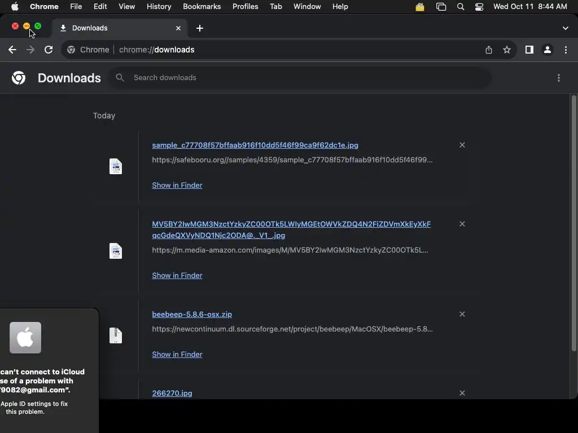This screenshot has height=433, width=578.
Task: Open the History menu
Action: point(159,7)
